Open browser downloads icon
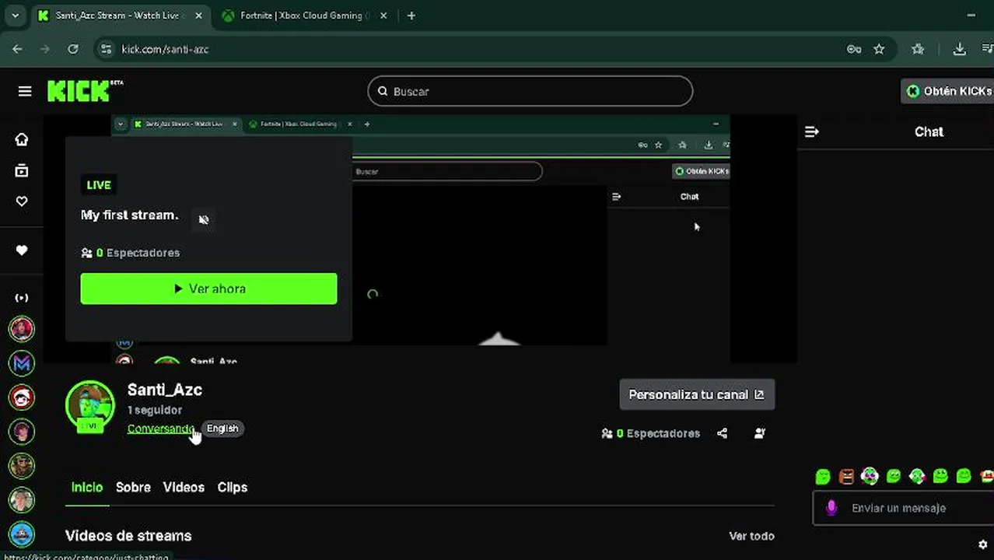994x560 pixels. (x=960, y=49)
